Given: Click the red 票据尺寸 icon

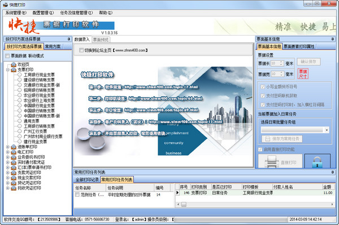Looking at the screenshot, I should 303,73.
